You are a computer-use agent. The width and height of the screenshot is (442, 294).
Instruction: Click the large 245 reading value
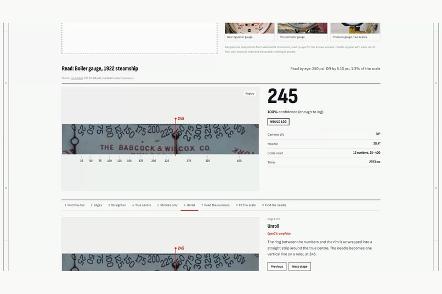(282, 96)
